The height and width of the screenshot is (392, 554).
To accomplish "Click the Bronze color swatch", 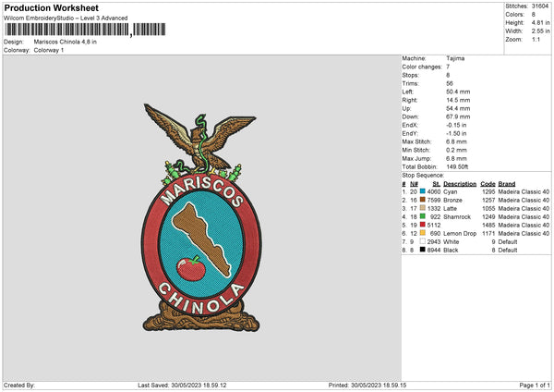I will tap(422, 200).
